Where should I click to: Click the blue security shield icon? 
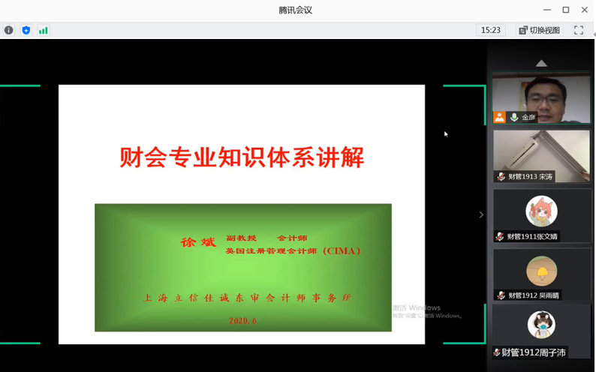click(x=26, y=31)
